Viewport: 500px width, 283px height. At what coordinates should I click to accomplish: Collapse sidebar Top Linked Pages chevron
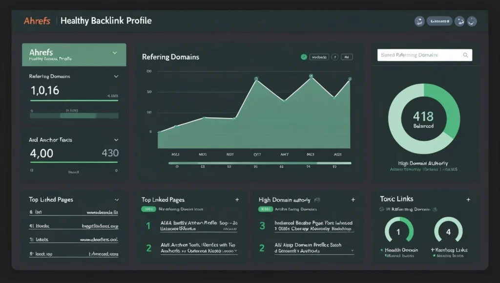[116, 200]
